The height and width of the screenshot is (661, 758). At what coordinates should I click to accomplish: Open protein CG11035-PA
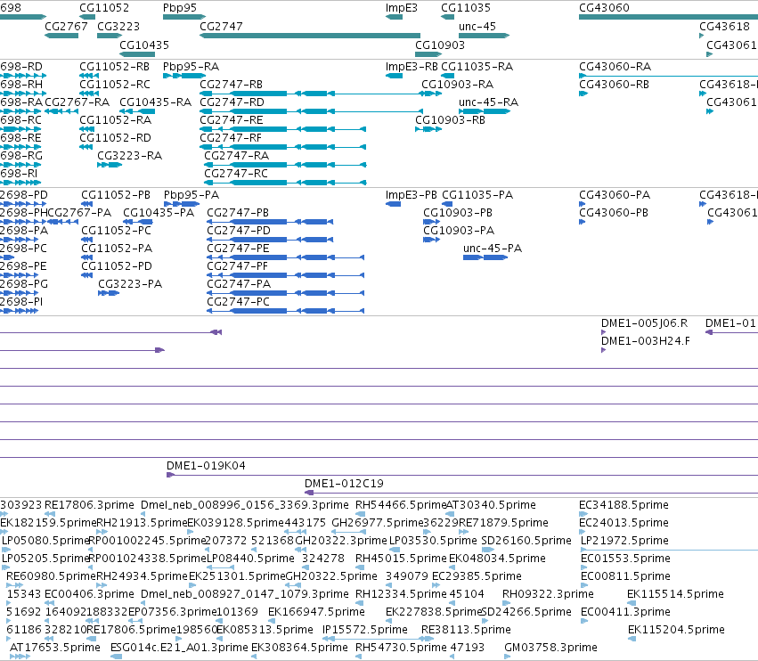pos(448,204)
